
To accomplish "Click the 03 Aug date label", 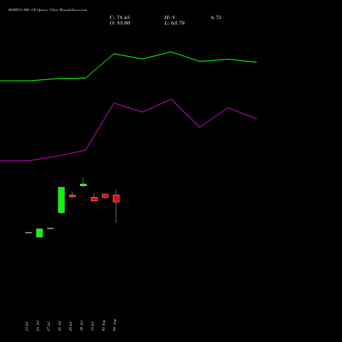I will pyautogui.click(x=103, y=326).
